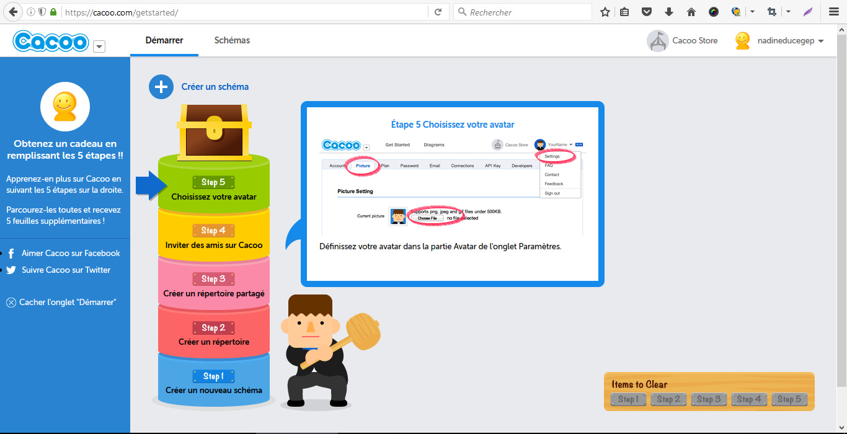Open dropdown arrow next to globe extension
847x434 pixels.
[752, 12]
